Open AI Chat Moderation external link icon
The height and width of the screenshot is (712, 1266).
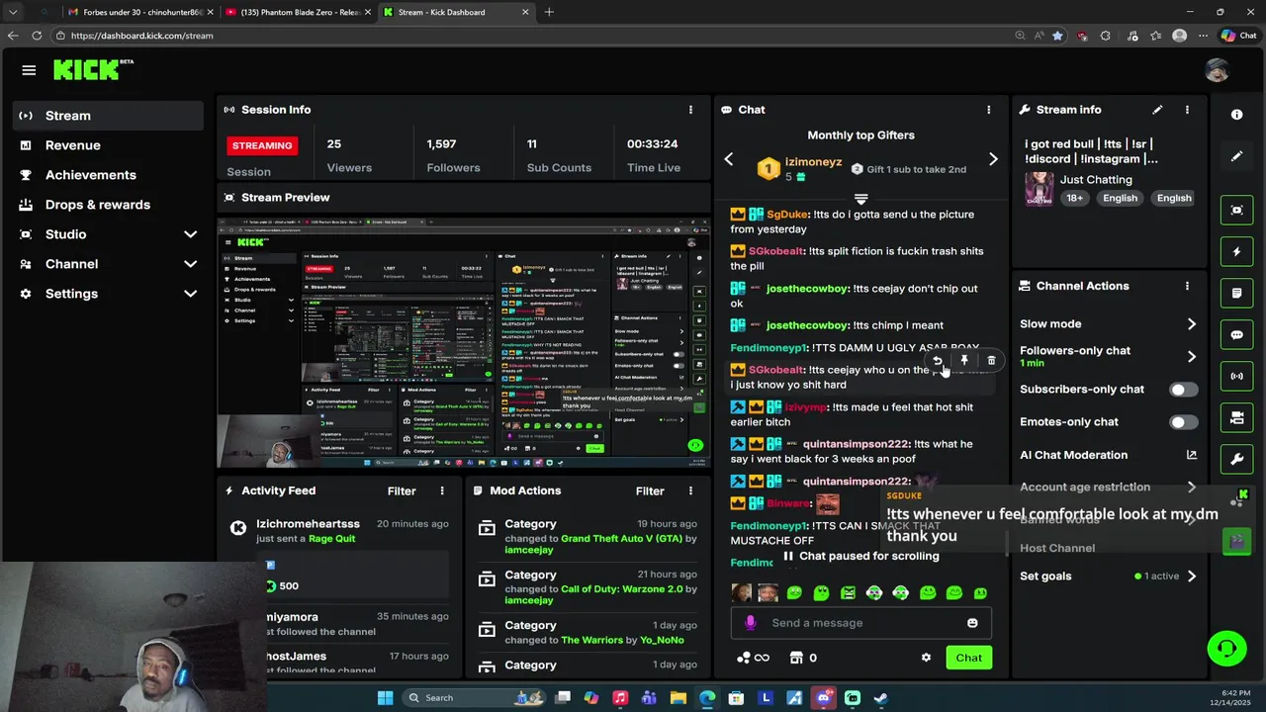(1191, 455)
